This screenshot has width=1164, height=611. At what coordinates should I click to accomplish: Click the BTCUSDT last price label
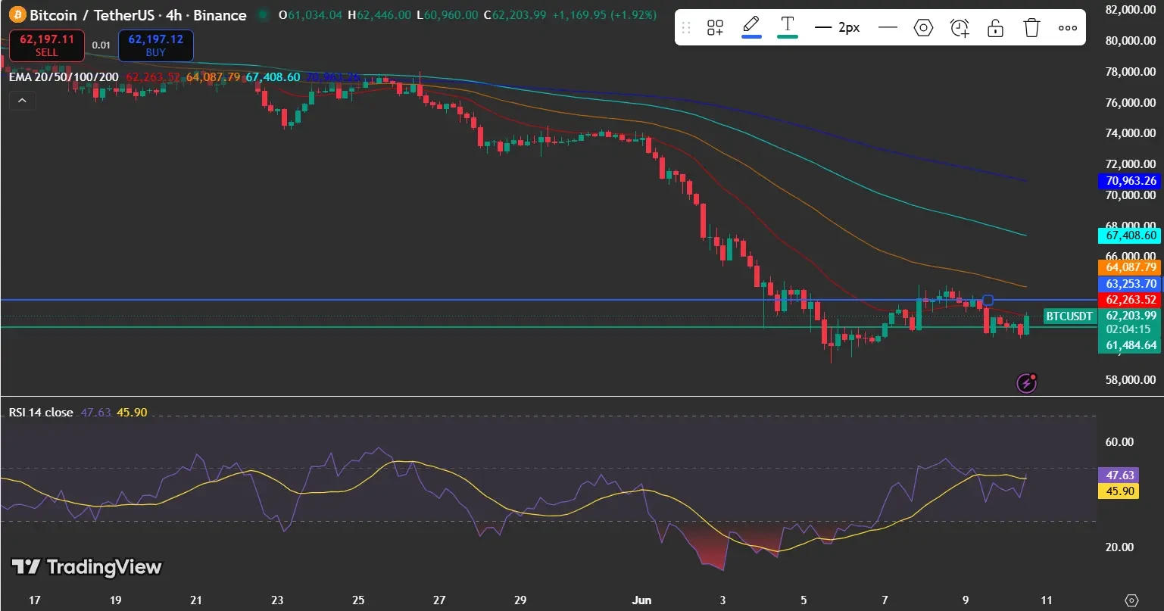pos(1069,316)
